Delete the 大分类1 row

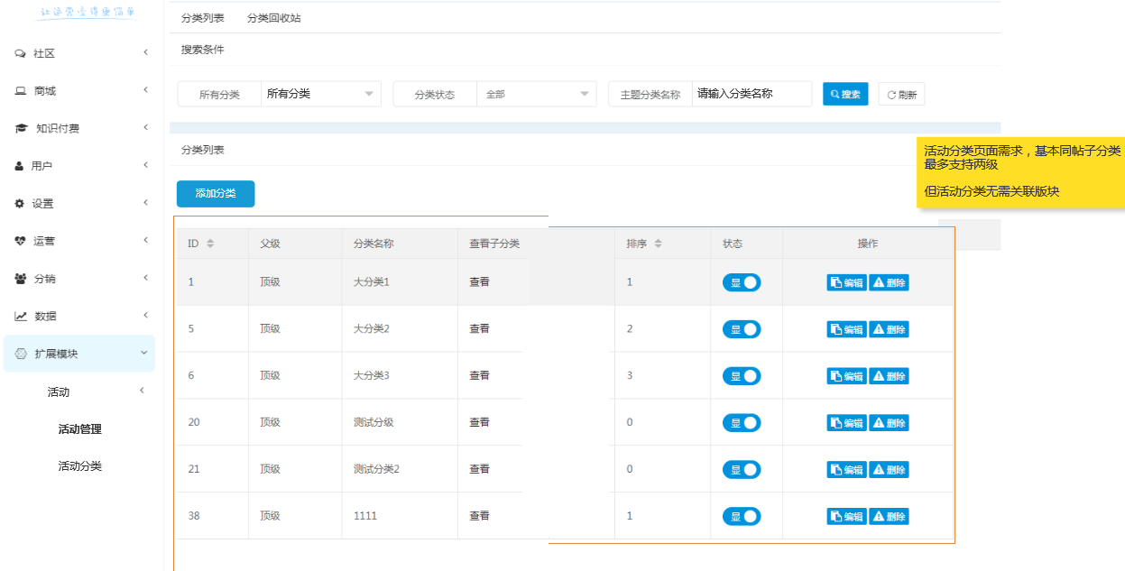tap(889, 282)
